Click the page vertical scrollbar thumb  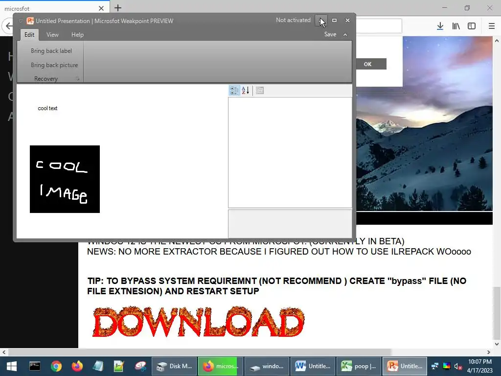(x=497, y=313)
